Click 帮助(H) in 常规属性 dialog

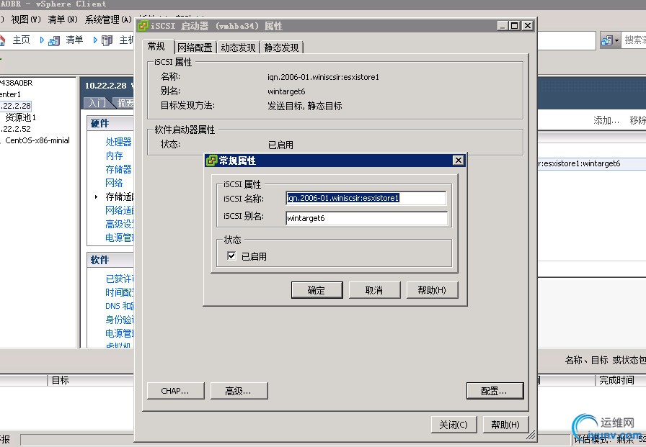(x=432, y=290)
